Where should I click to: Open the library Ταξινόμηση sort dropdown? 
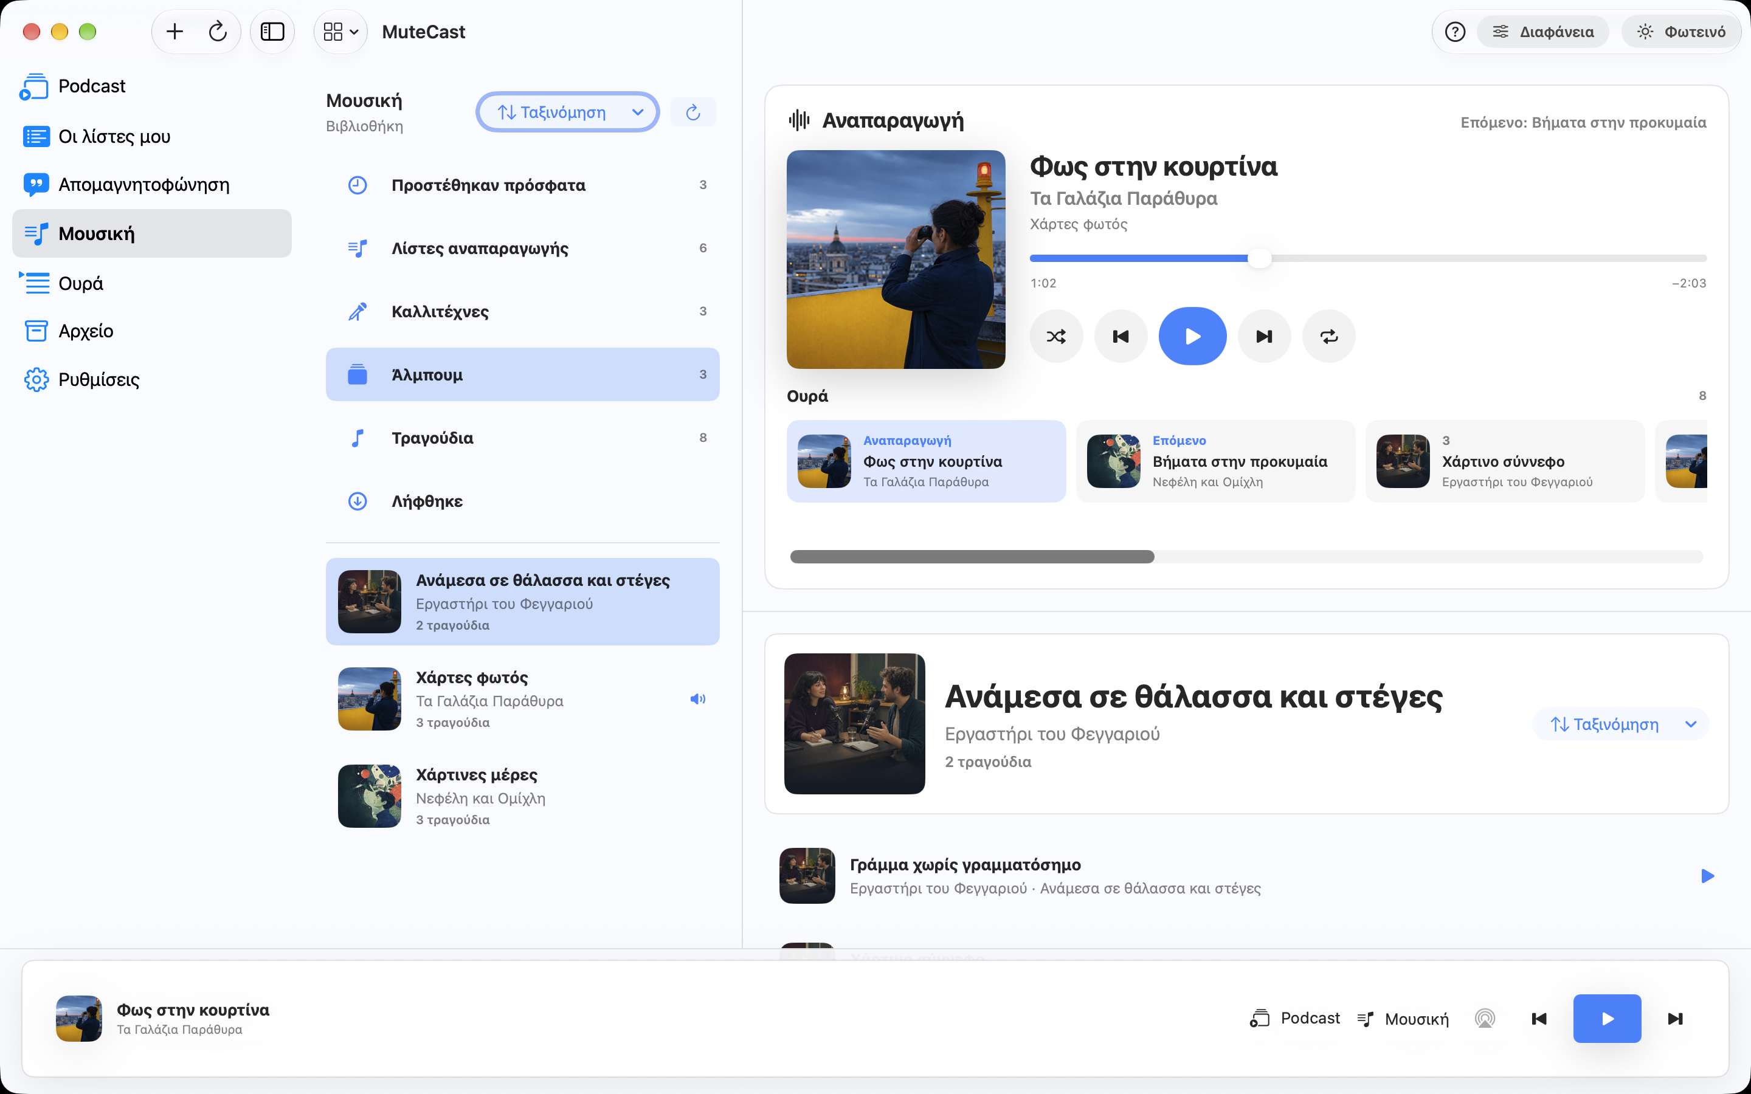(568, 112)
